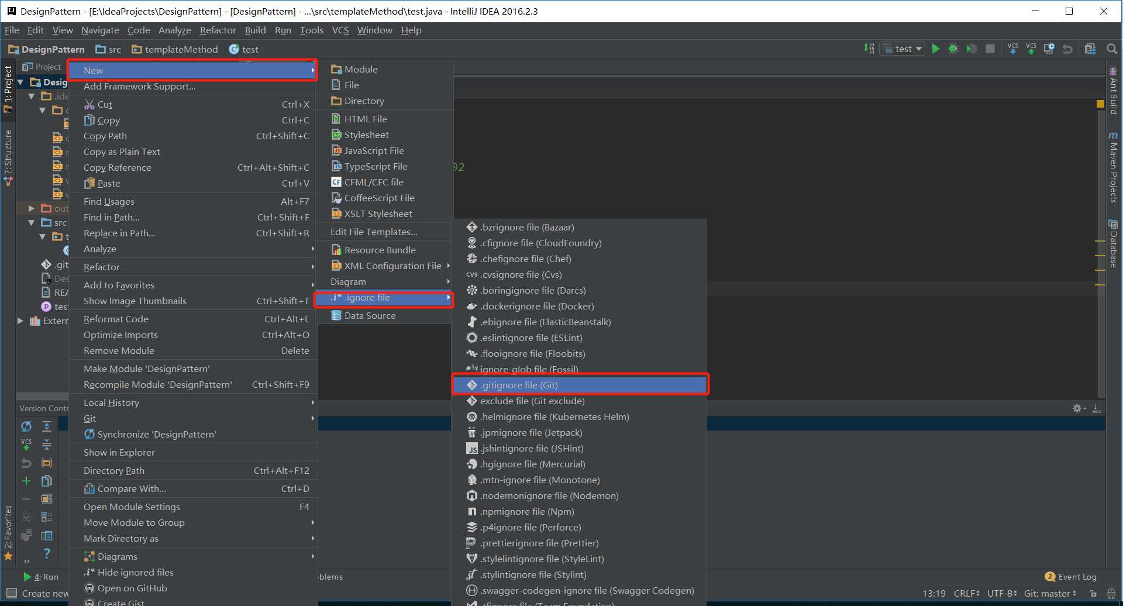This screenshot has height=606, width=1123.
Task: Click the test class breadcrumb
Action: (244, 49)
